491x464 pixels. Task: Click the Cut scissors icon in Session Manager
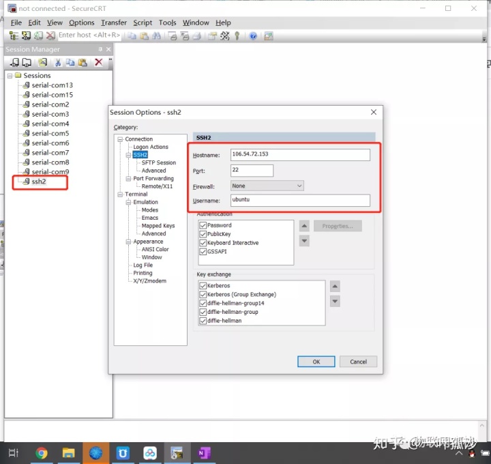click(58, 62)
